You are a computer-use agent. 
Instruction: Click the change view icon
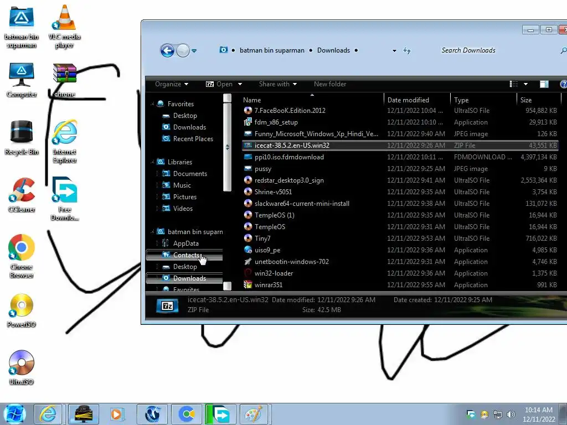pyautogui.click(x=513, y=84)
